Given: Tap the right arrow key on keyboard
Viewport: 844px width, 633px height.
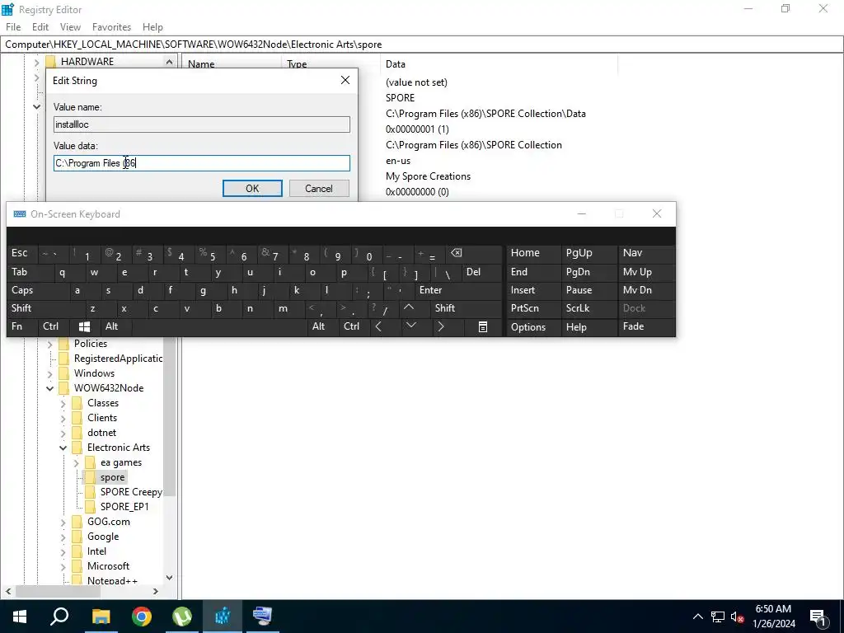Looking at the screenshot, I should (x=441, y=326).
